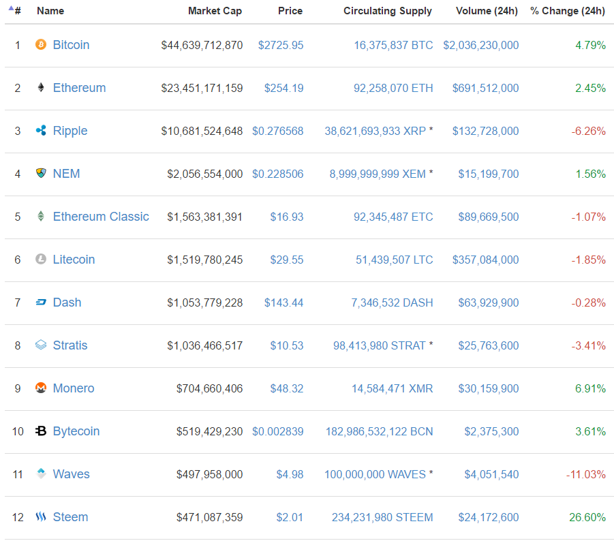Click Ethereum market cap $23,451,171,159
614x543 pixels.
coord(202,88)
